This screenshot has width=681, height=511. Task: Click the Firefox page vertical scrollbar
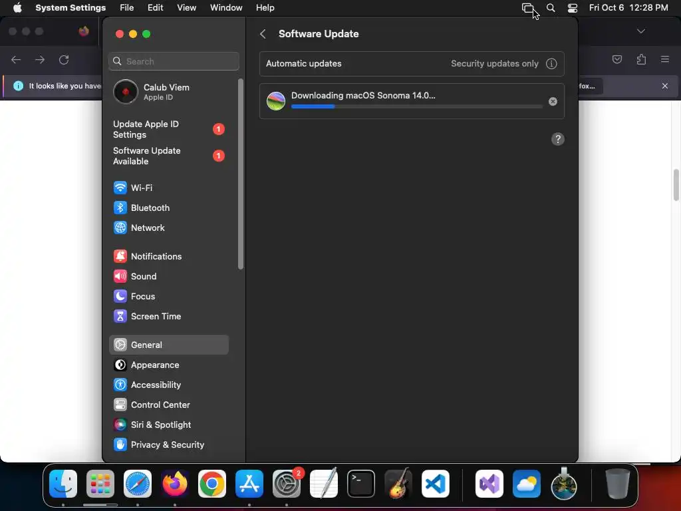pyautogui.click(x=676, y=185)
